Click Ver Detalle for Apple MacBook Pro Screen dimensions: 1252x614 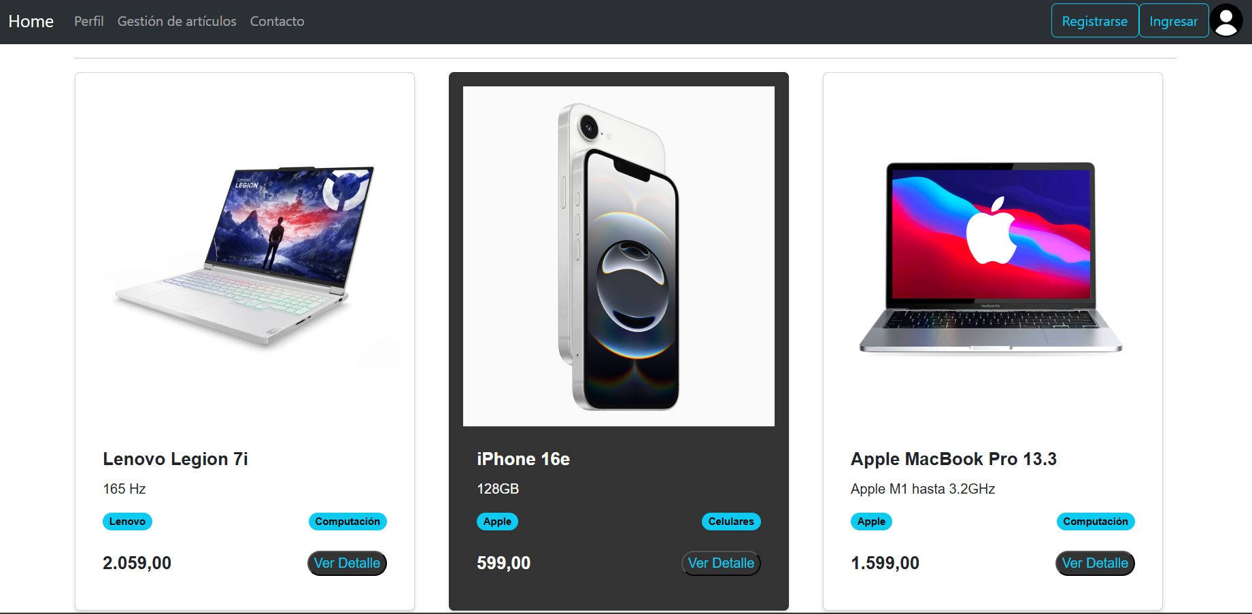(x=1095, y=563)
